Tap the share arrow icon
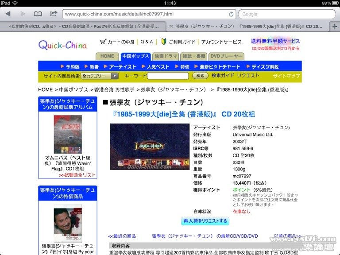Viewport: 340px width, 255px height. 53,14
